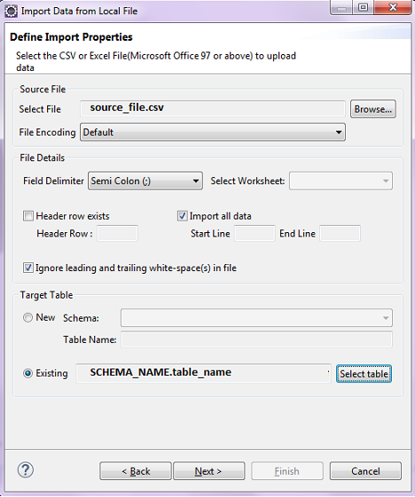Open the File Encoding dropdown
Screen dimensions: 415x497
coord(213,132)
